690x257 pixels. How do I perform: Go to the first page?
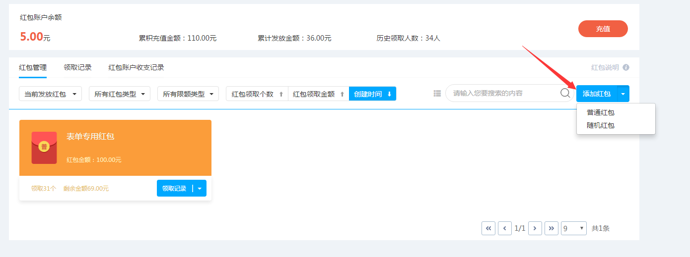point(488,228)
